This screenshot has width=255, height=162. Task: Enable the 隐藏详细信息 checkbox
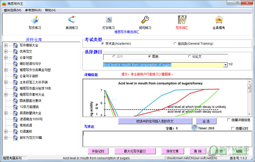(229, 120)
